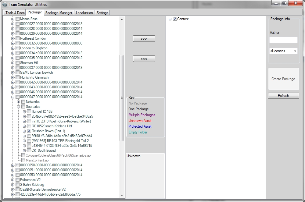
Task: Expand [MG1968] BR103 TEE Rheingold Teil 2
Action: (x=24, y=141)
